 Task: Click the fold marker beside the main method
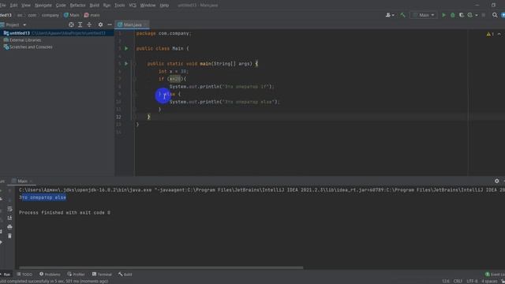pos(135,64)
